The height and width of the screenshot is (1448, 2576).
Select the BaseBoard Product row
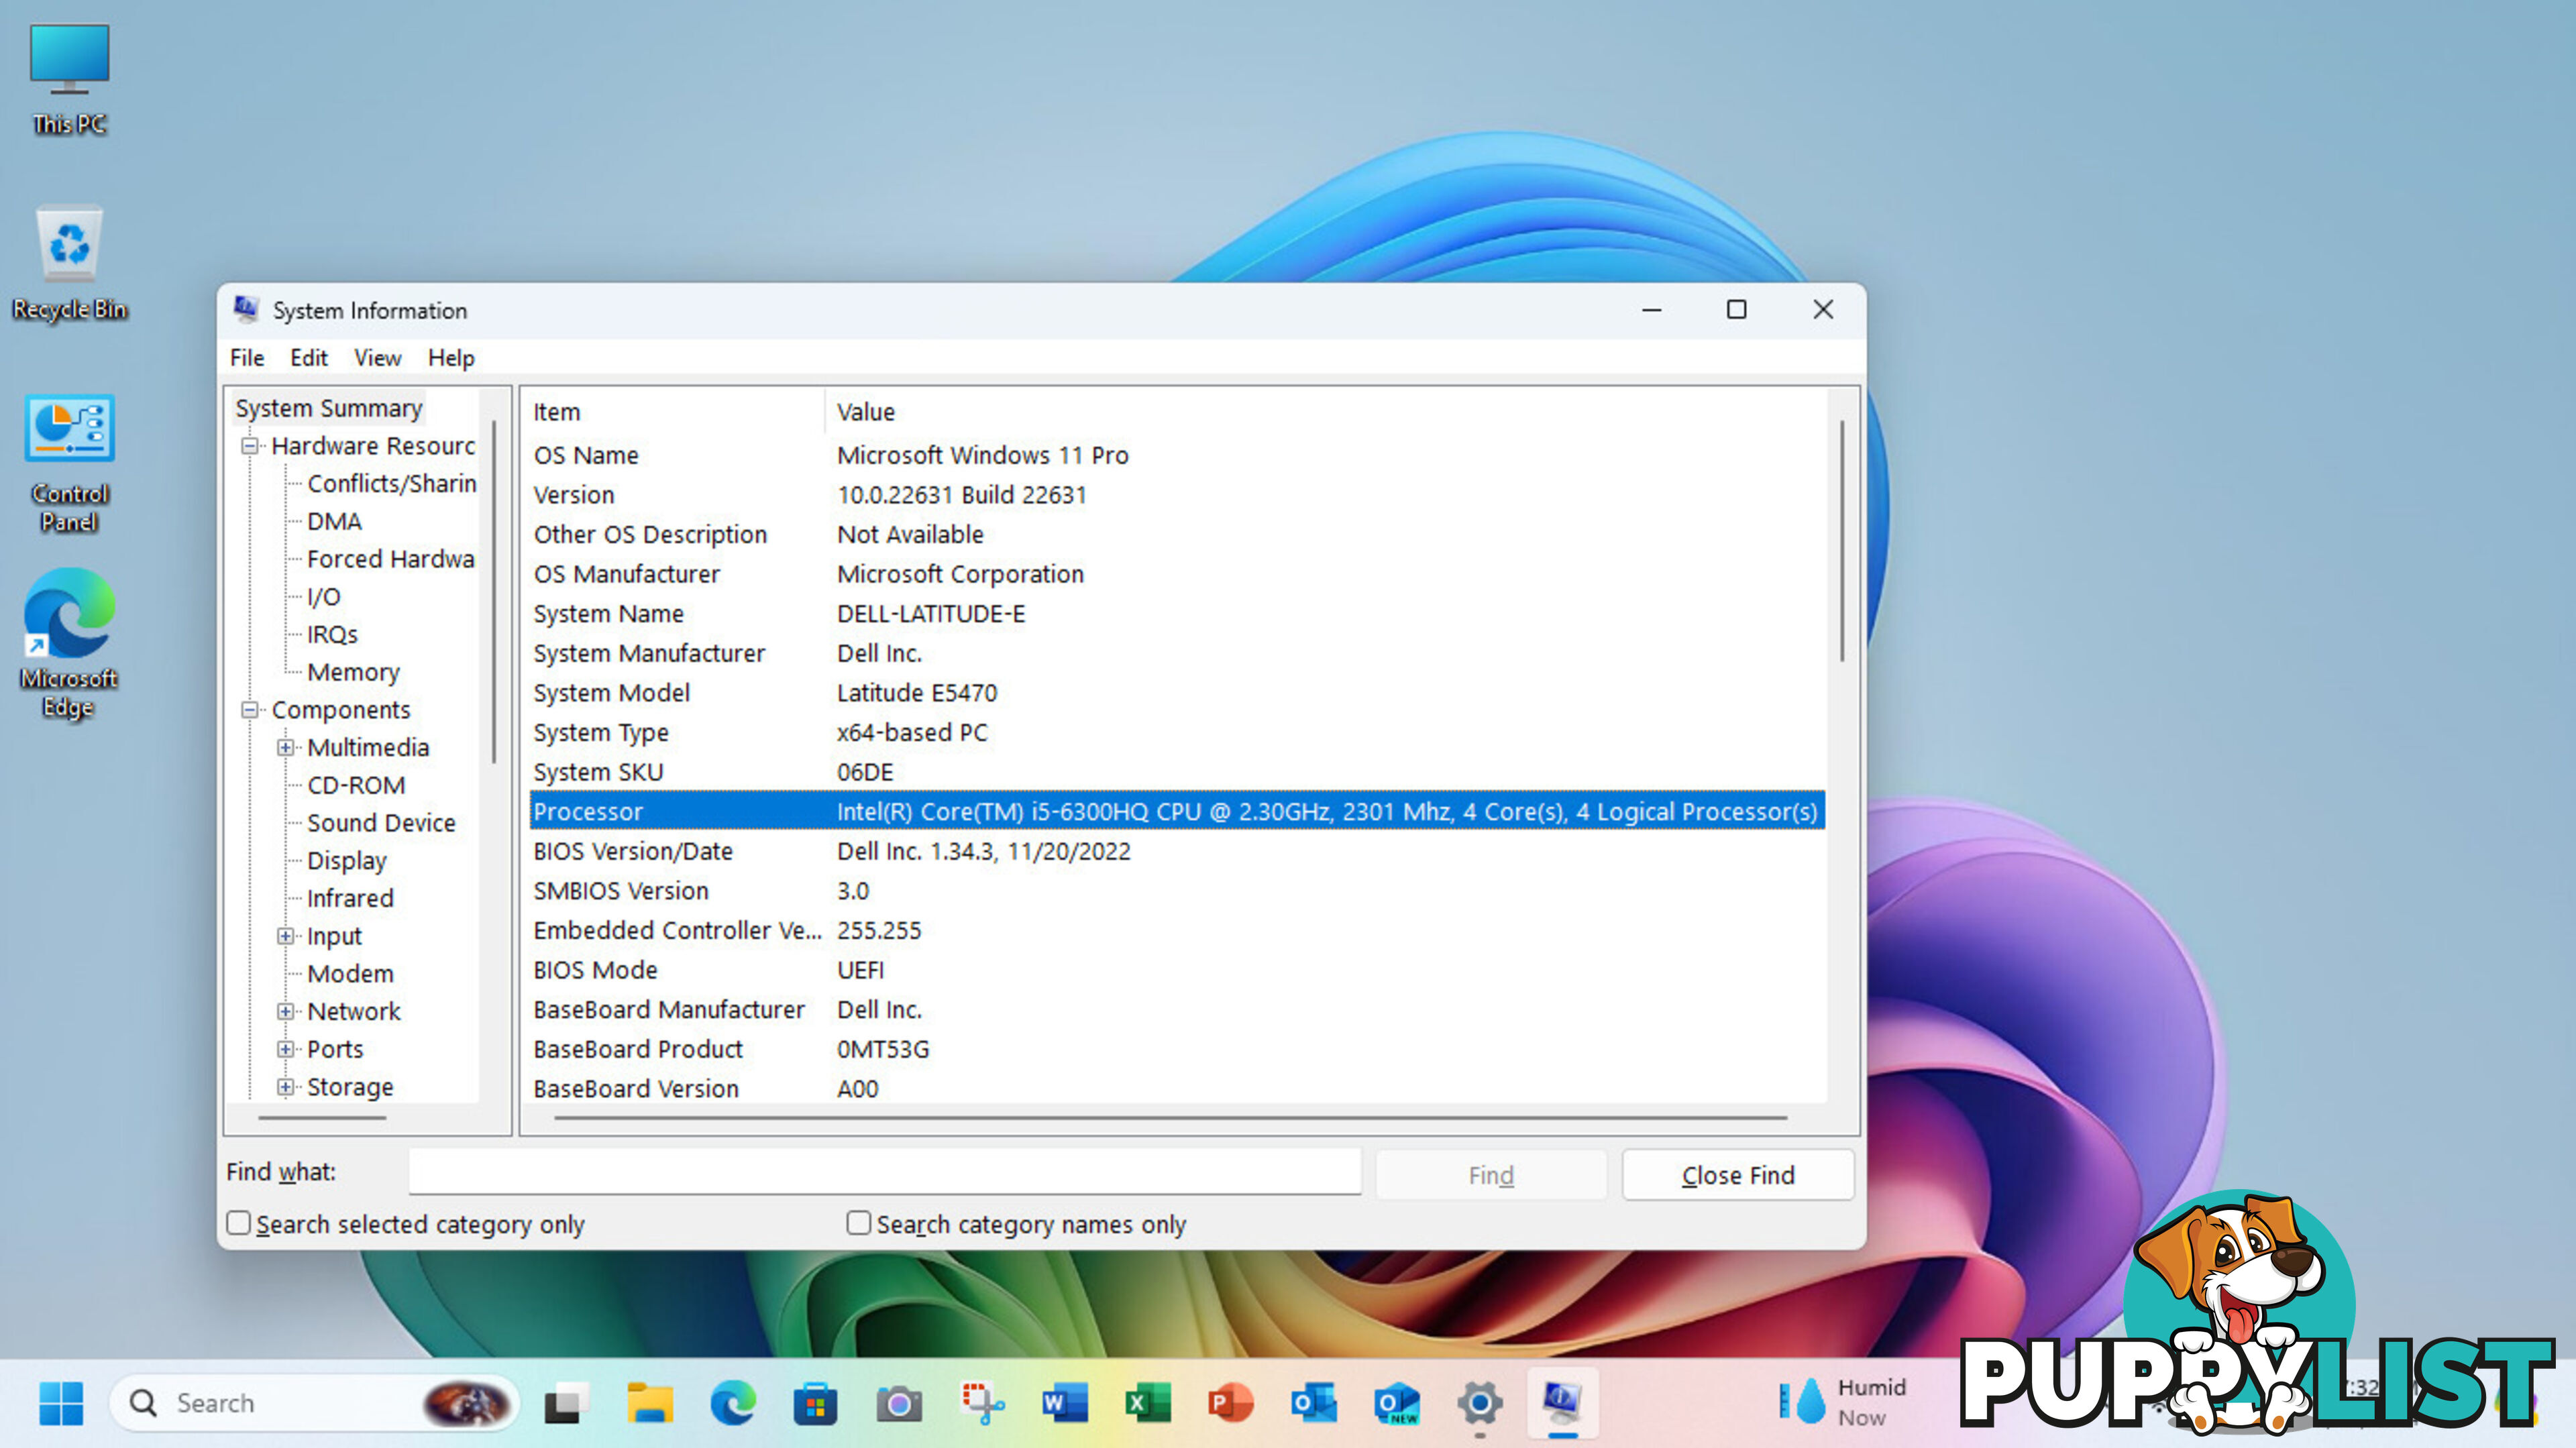tap(1177, 1049)
